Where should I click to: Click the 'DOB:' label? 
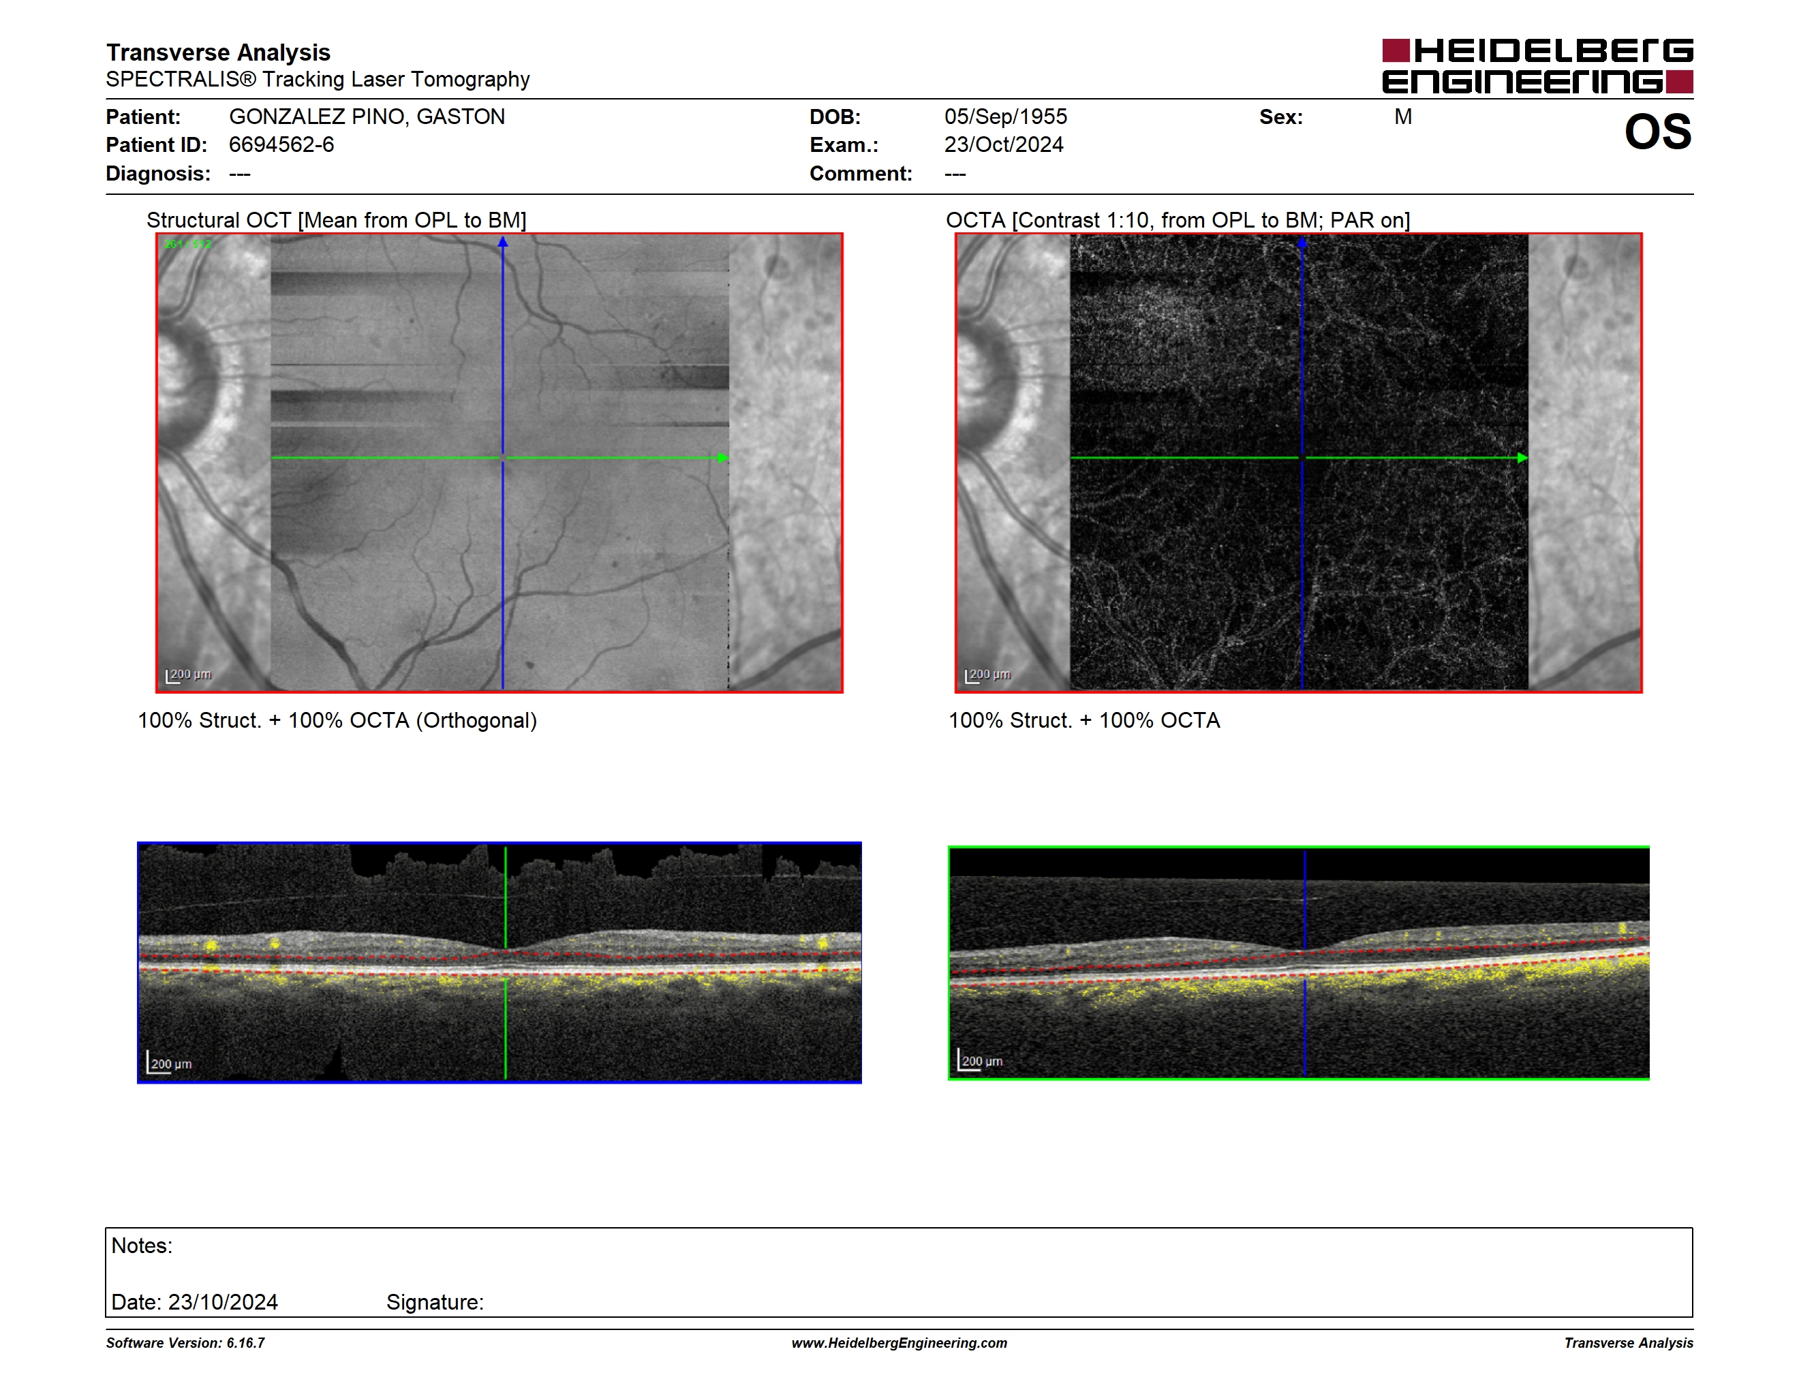click(x=835, y=117)
